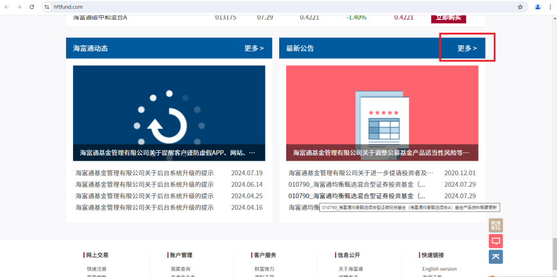Go forward in browser history
Image resolution: width=557 pixels, height=277 pixels.
pyautogui.click(x=19, y=7)
